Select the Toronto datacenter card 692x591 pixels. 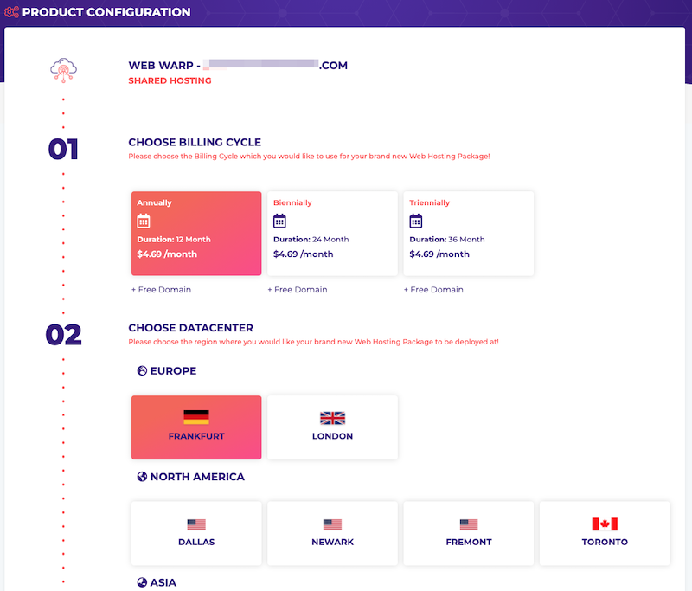click(605, 533)
